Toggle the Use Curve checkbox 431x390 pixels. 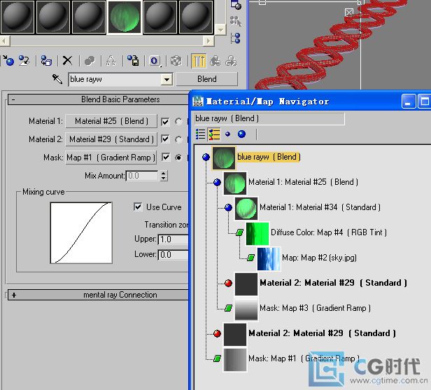point(138,207)
